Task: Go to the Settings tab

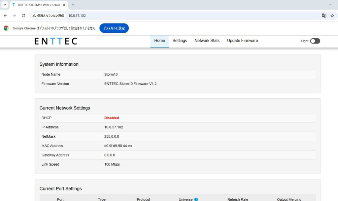Action: tap(180, 41)
